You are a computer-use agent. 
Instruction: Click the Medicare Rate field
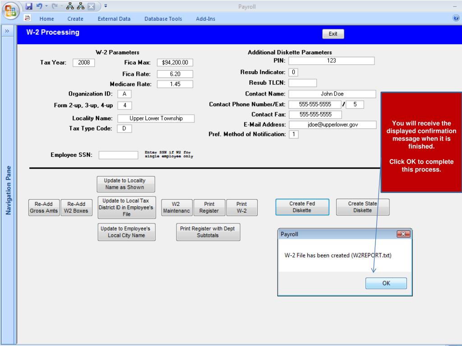(x=175, y=84)
